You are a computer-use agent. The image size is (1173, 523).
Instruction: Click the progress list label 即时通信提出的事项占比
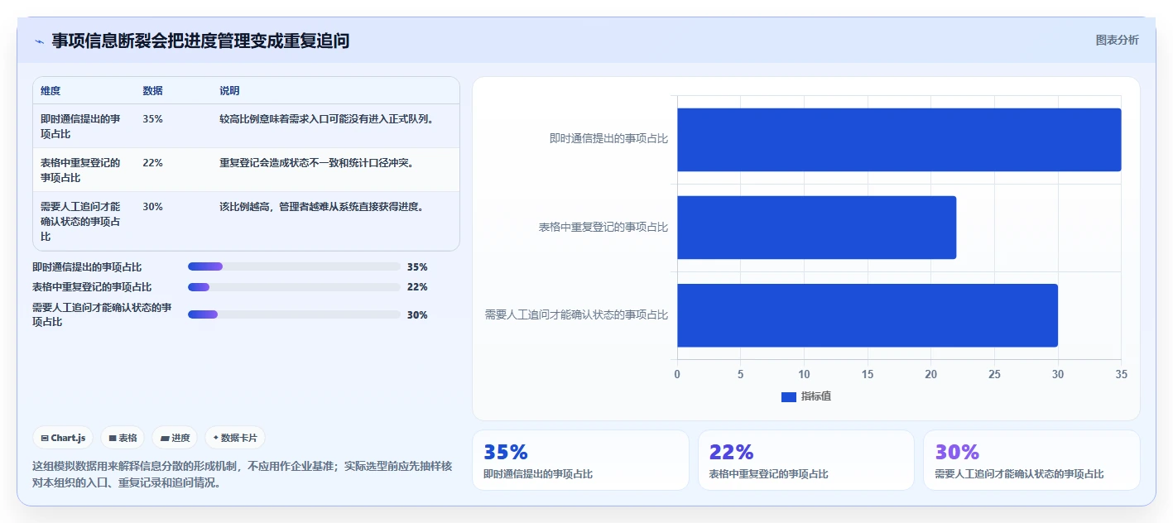(87, 266)
